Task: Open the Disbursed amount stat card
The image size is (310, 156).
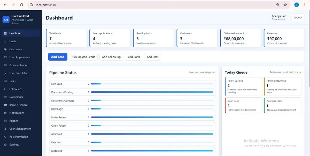Action: (x=241, y=38)
